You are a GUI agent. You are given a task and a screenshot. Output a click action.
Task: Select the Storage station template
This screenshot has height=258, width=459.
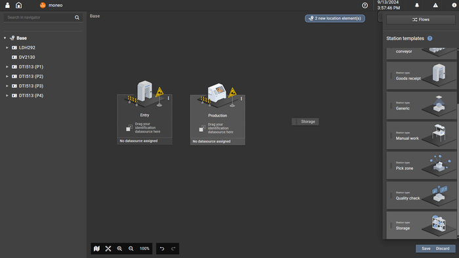point(421,225)
